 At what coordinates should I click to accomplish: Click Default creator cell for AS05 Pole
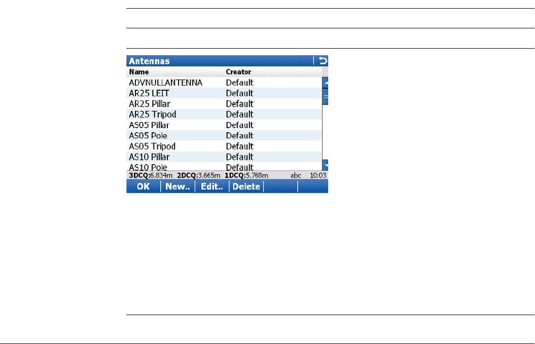(239, 136)
